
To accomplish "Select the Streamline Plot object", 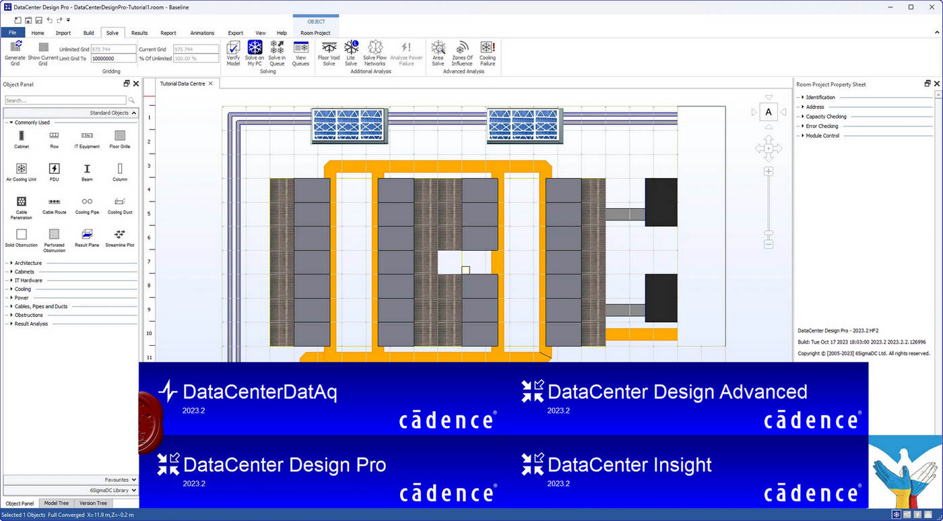I will click(120, 238).
